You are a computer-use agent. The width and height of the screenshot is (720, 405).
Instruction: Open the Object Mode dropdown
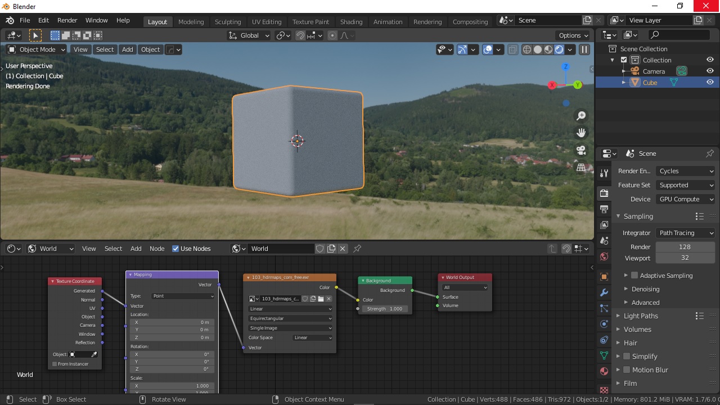point(36,49)
